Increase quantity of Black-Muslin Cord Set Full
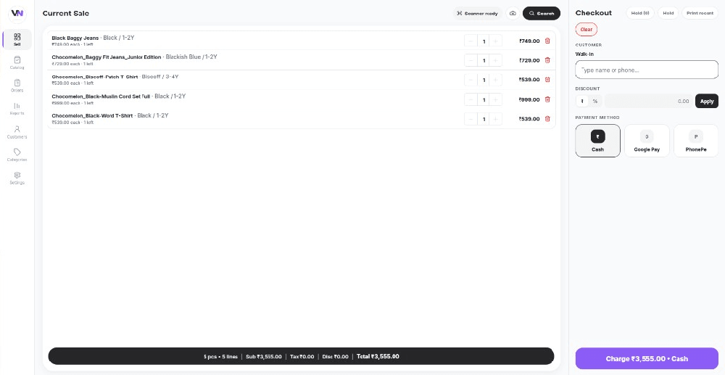This screenshot has height=375, width=725. click(x=496, y=100)
